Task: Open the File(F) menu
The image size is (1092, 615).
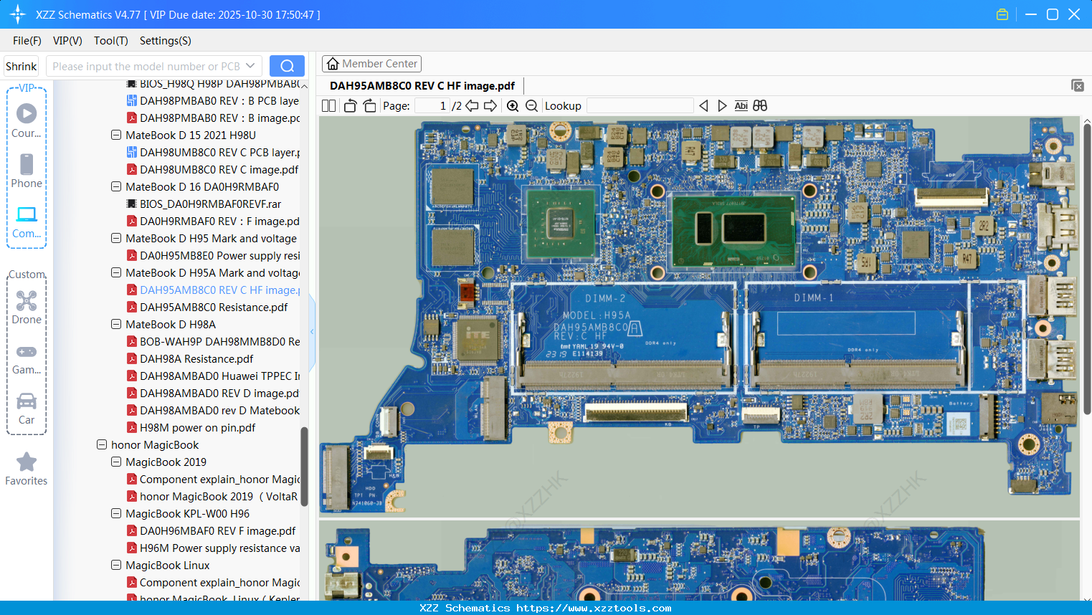Action: (27, 41)
